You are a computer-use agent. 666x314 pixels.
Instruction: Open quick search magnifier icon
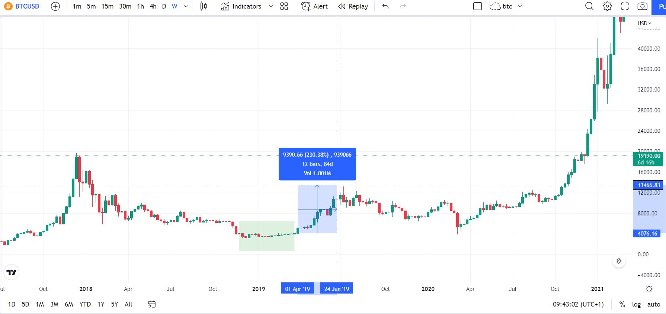(589, 6)
